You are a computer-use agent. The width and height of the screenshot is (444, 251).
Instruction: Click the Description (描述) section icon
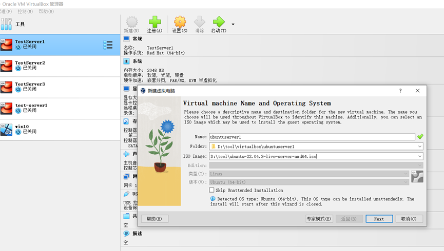[x=127, y=234]
